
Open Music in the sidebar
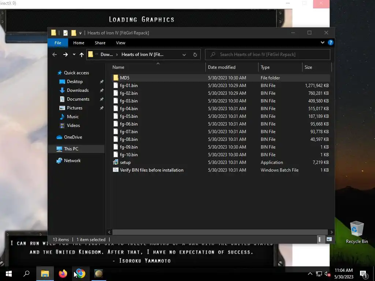[x=73, y=117]
